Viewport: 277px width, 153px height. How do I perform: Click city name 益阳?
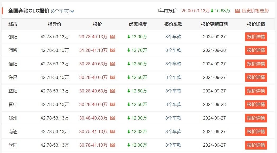(x=13, y=91)
